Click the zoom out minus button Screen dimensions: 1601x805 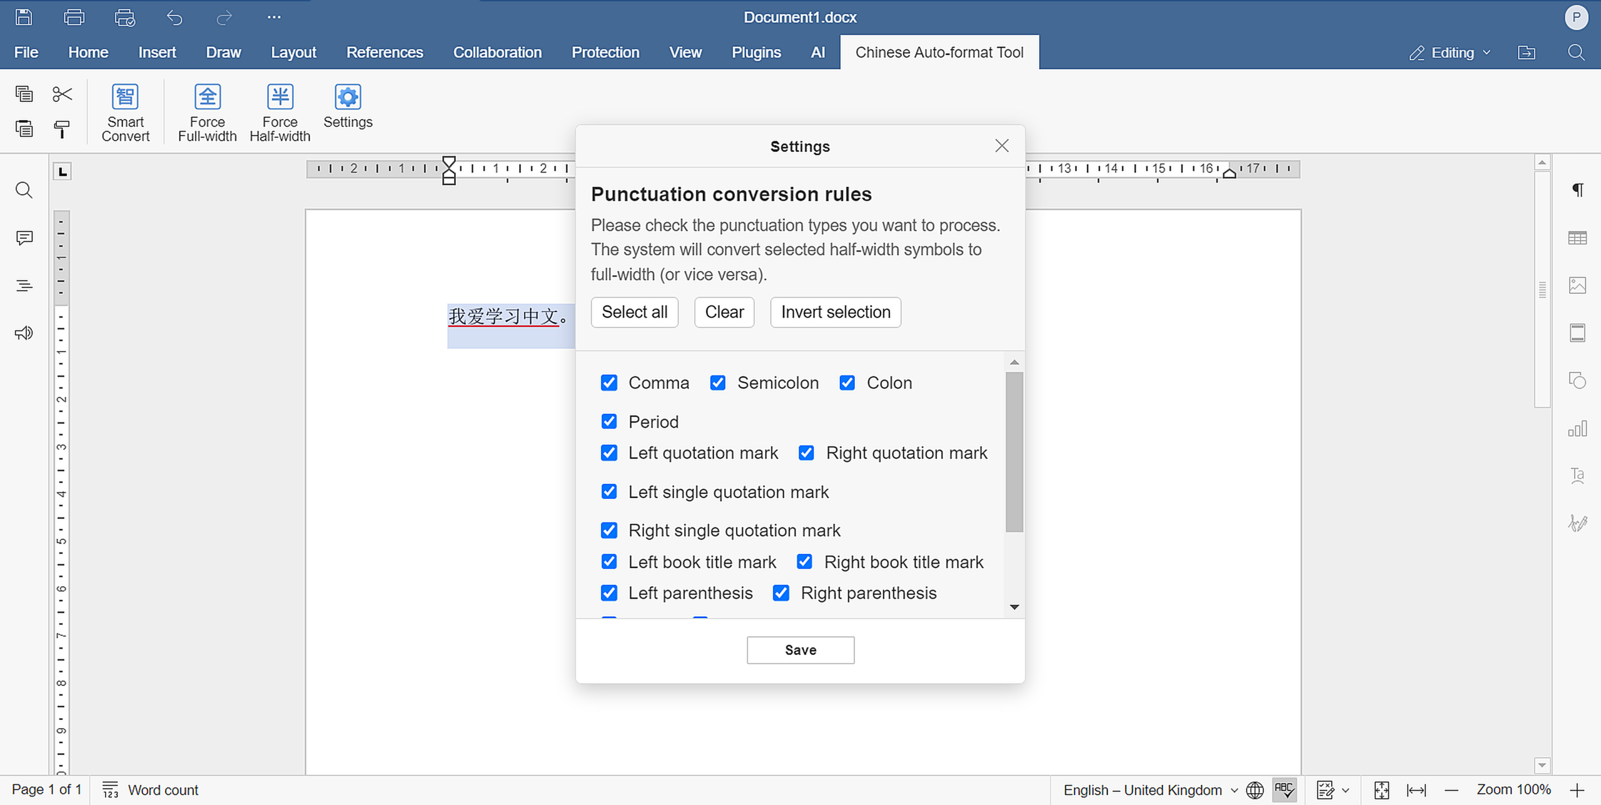click(x=1451, y=790)
